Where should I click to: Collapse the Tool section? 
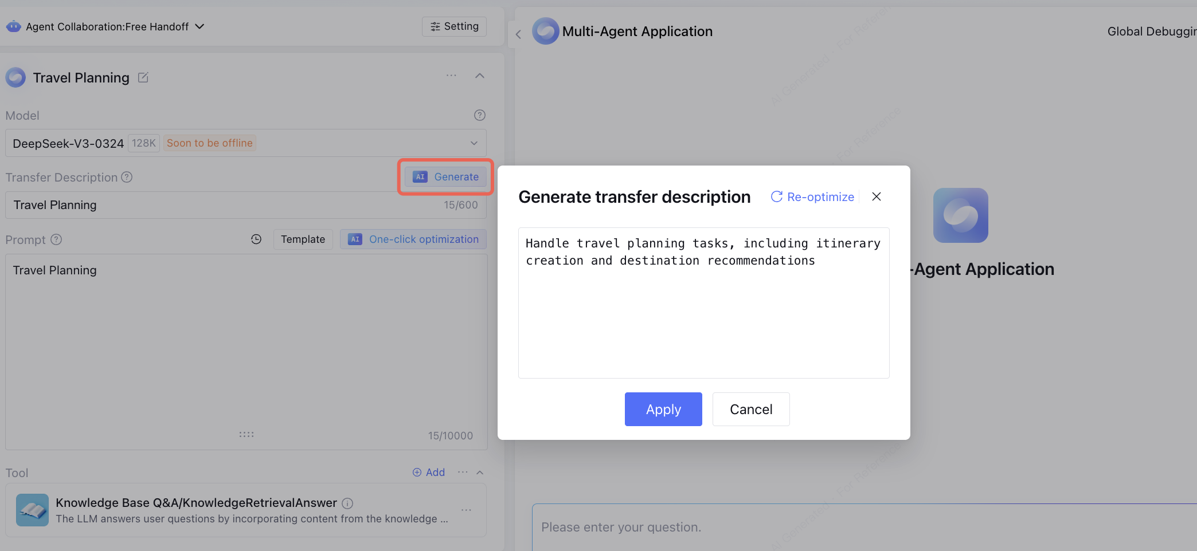pos(480,473)
